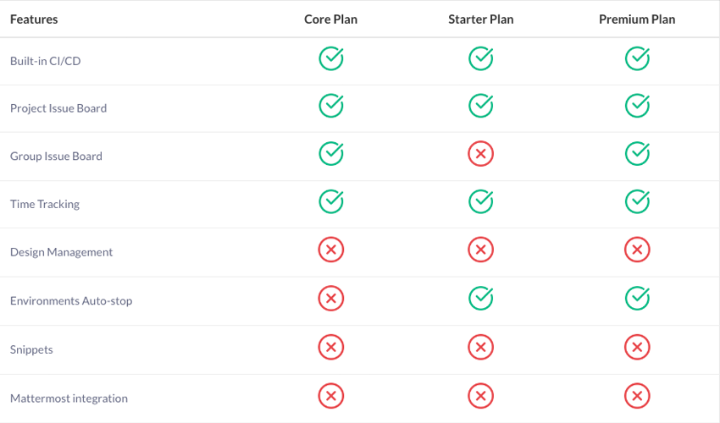Click Starter Plan cross for Group Issue Board
The image size is (720, 423).
click(481, 154)
